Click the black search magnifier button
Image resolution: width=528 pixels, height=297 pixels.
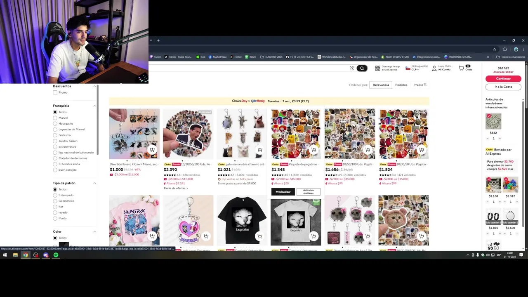click(362, 68)
